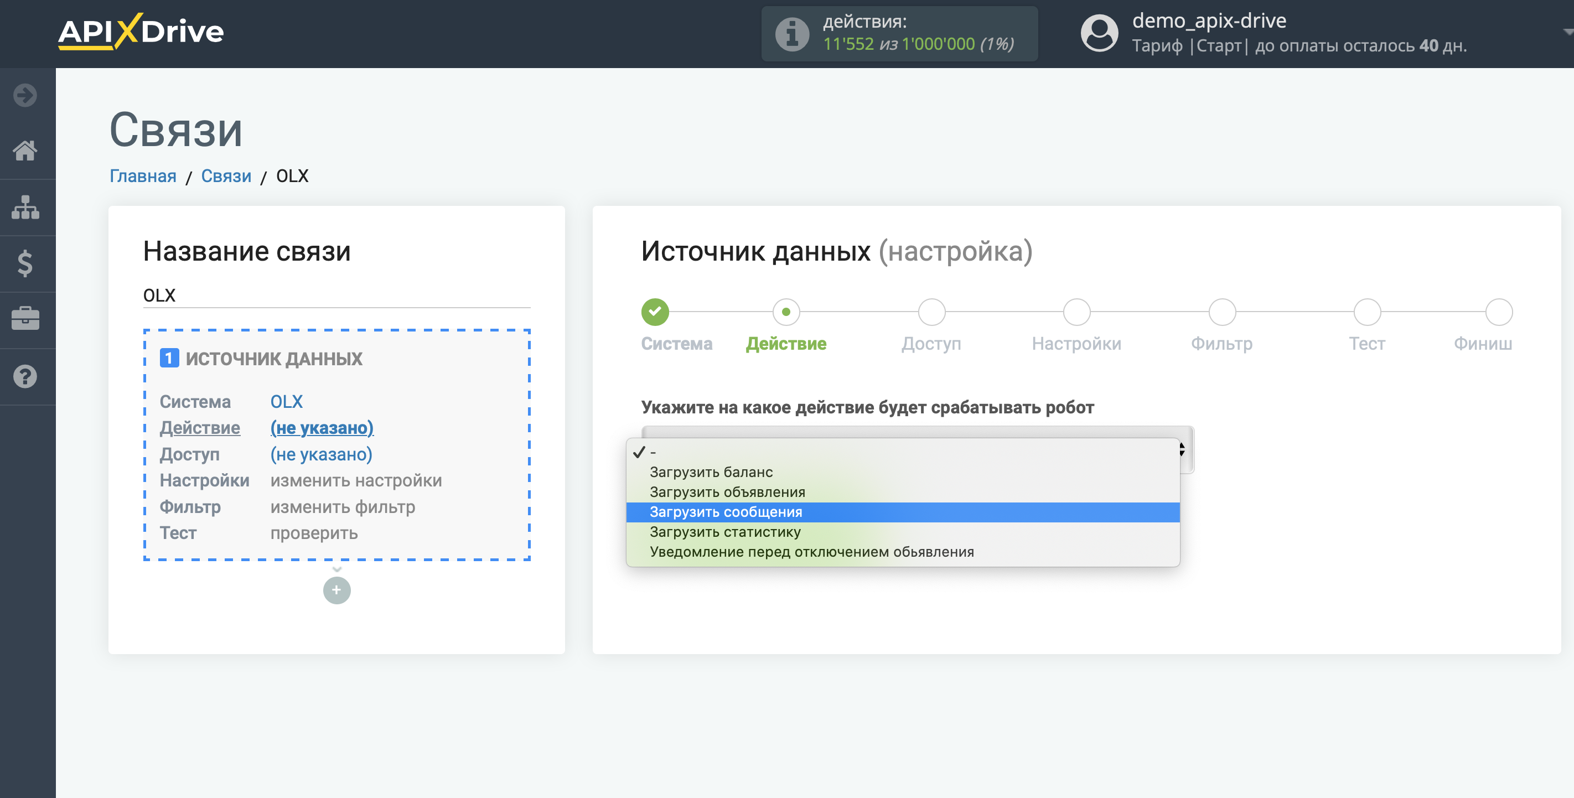Open the Home icon in the sidebar
Viewport: 1574px width, 798px height.
tap(25, 151)
